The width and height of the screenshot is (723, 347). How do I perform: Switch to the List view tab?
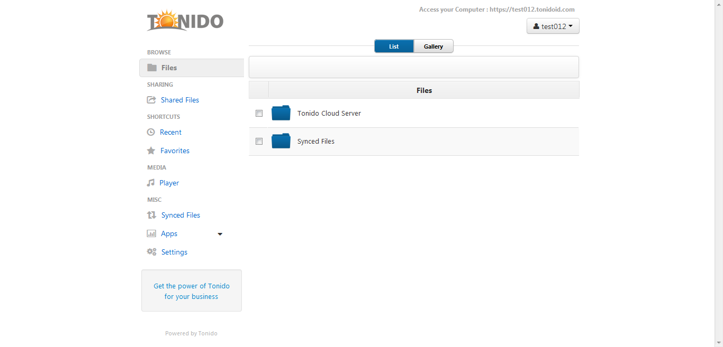click(x=394, y=46)
